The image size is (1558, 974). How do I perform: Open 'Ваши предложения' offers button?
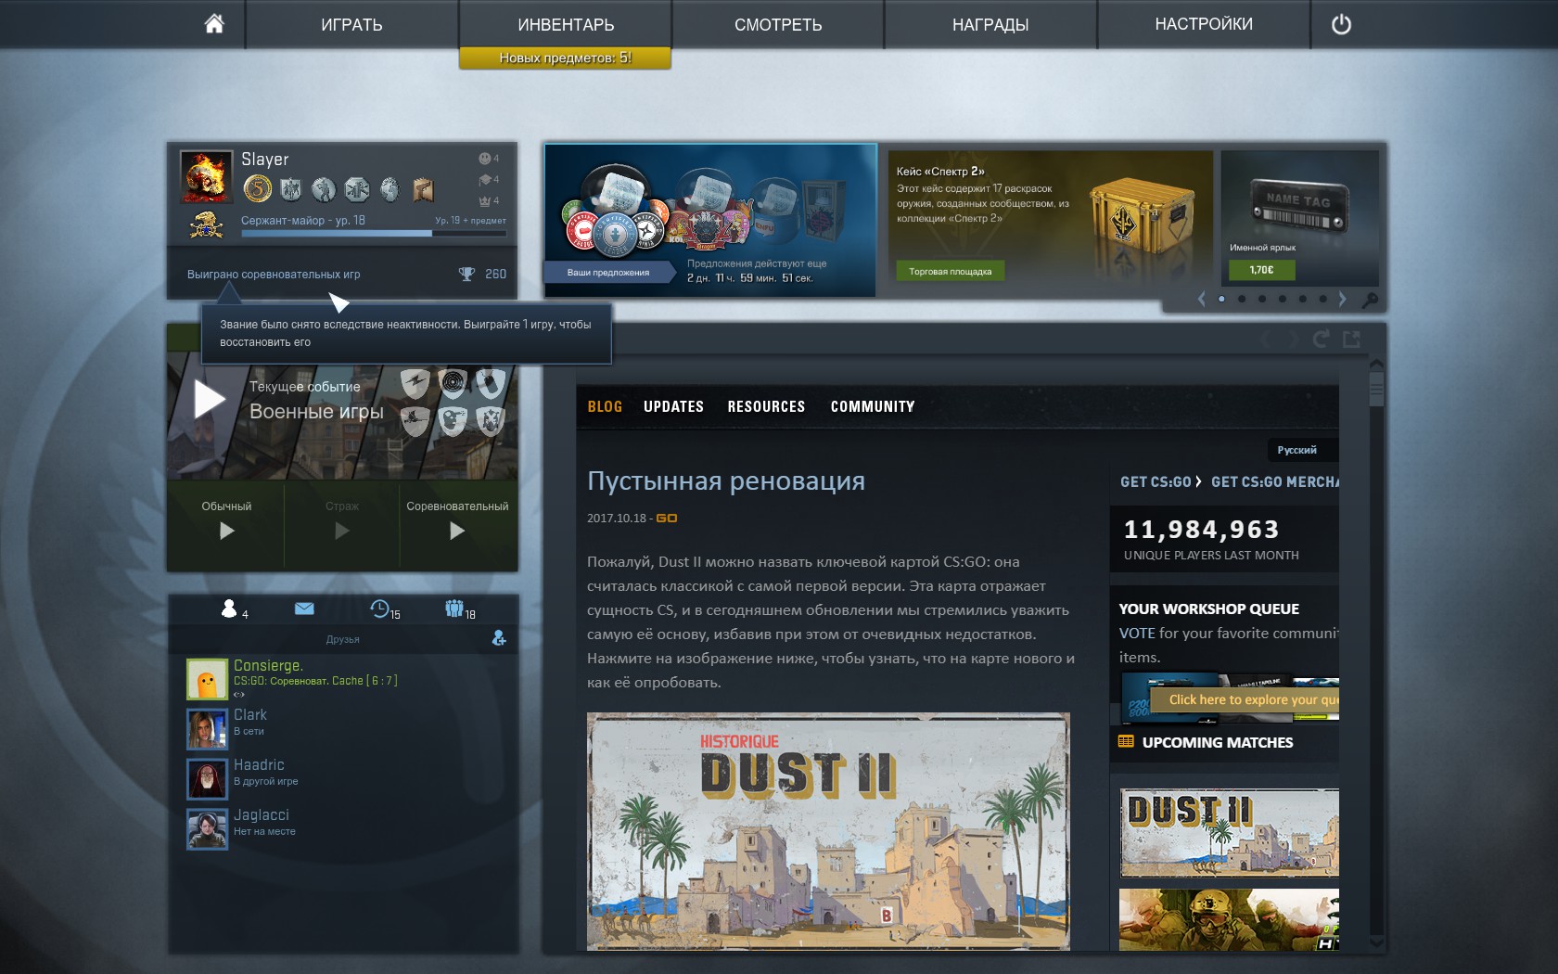pyautogui.click(x=608, y=273)
